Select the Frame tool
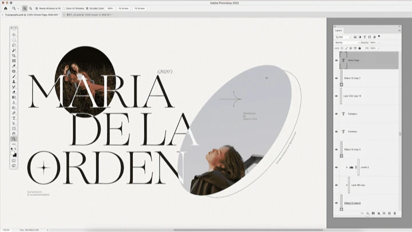The height and width of the screenshot is (232, 412). point(14,61)
